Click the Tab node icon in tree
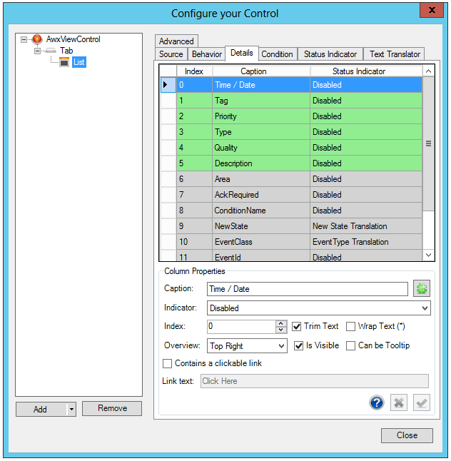Image resolution: width=451 pixels, height=461 pixels. coord(51,51)
